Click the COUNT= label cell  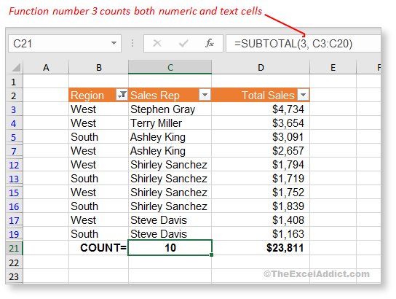pyautogui.click(x=98, y=248)
